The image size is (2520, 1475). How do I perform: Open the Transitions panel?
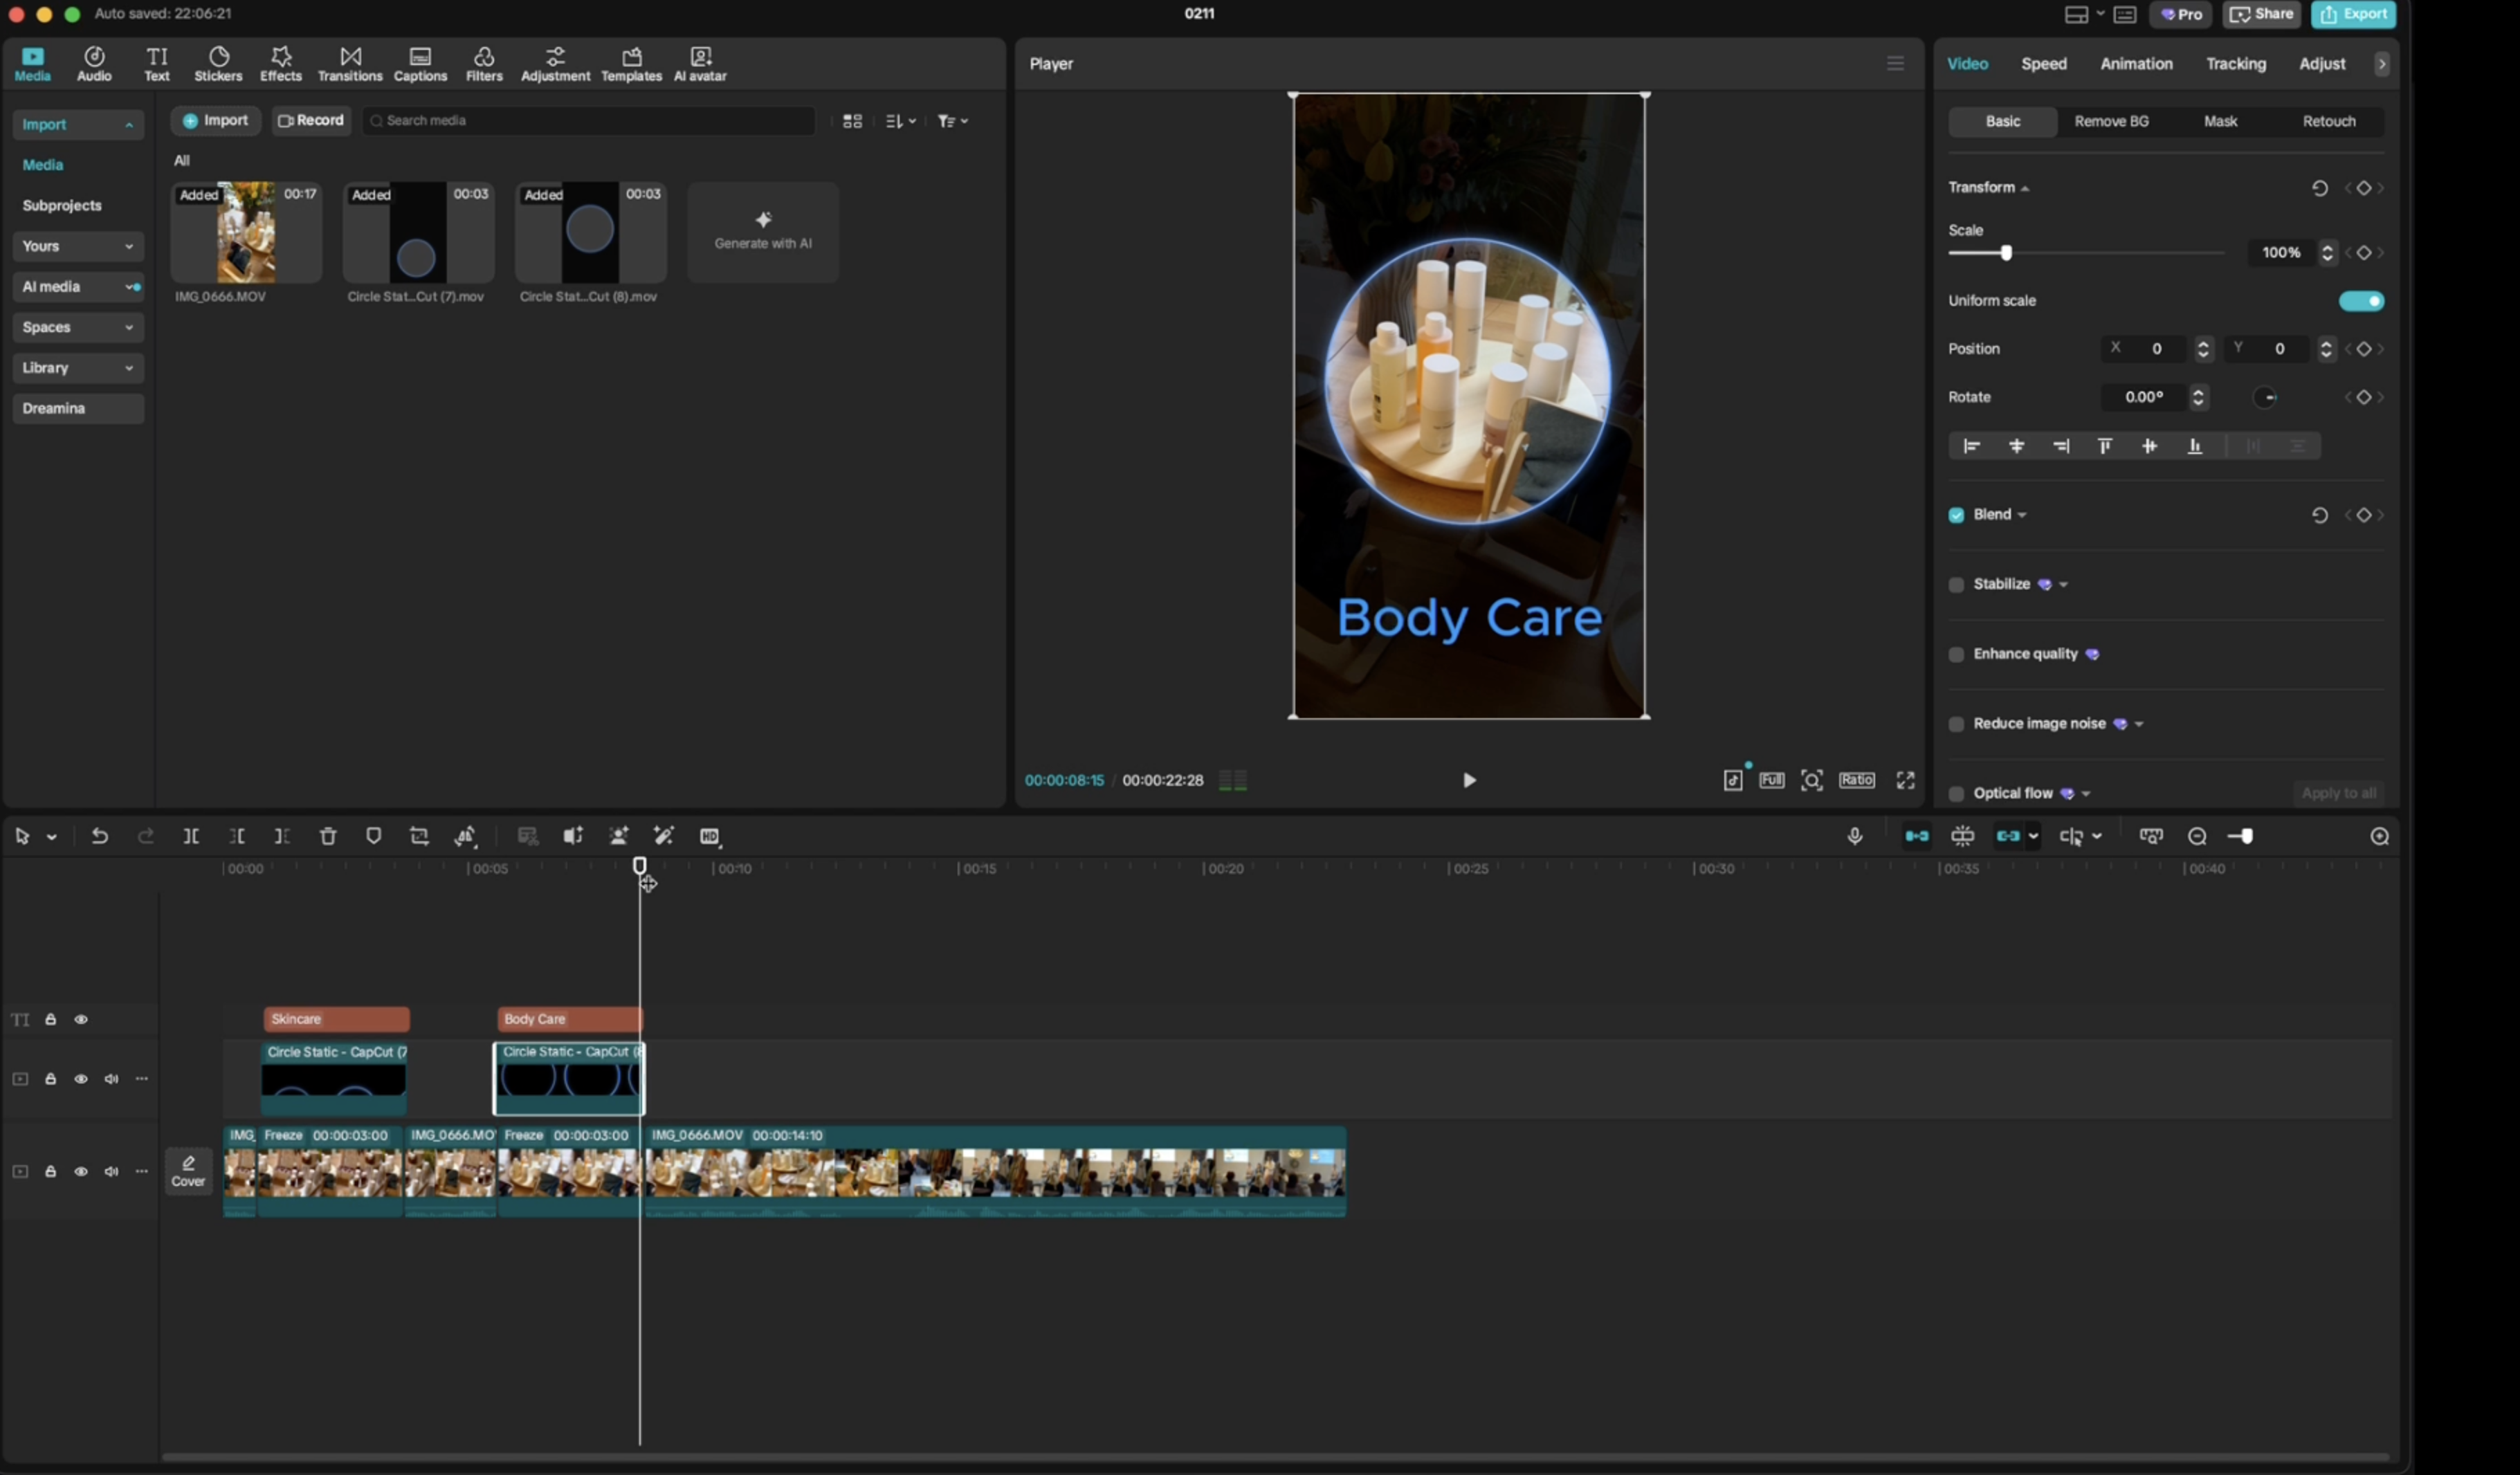point(350,64)
